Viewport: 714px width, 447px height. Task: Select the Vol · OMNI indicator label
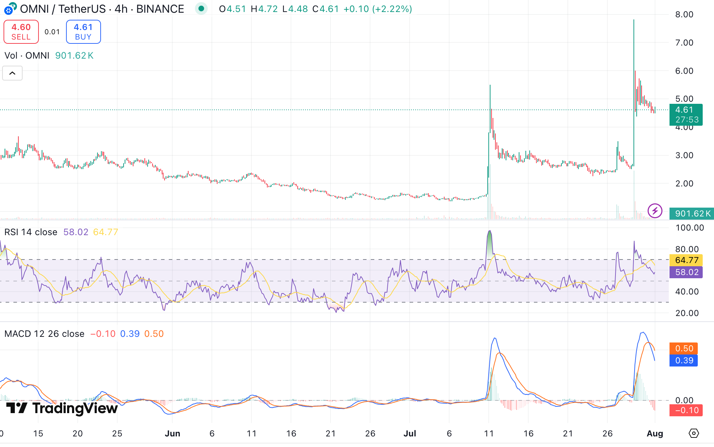coord(27,55)
